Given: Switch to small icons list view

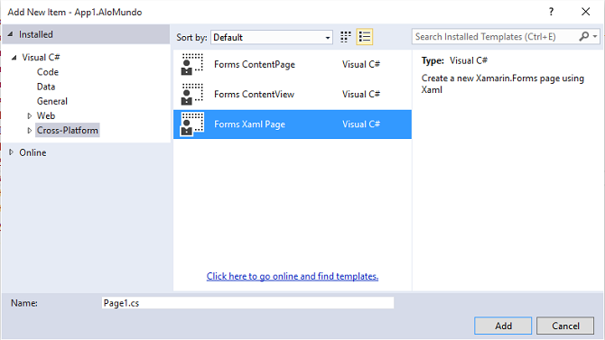Looking at the screenshot, I should pos(365,37).
